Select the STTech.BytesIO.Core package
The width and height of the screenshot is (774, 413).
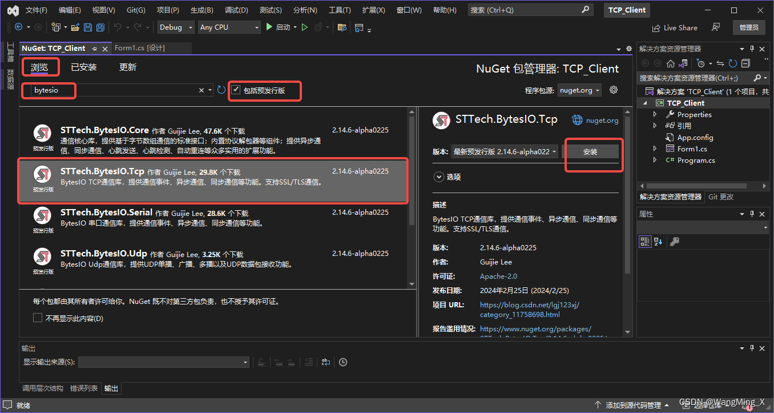pos(213,140)
